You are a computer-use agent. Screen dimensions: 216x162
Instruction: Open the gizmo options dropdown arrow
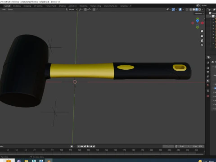tap(176, 9)
